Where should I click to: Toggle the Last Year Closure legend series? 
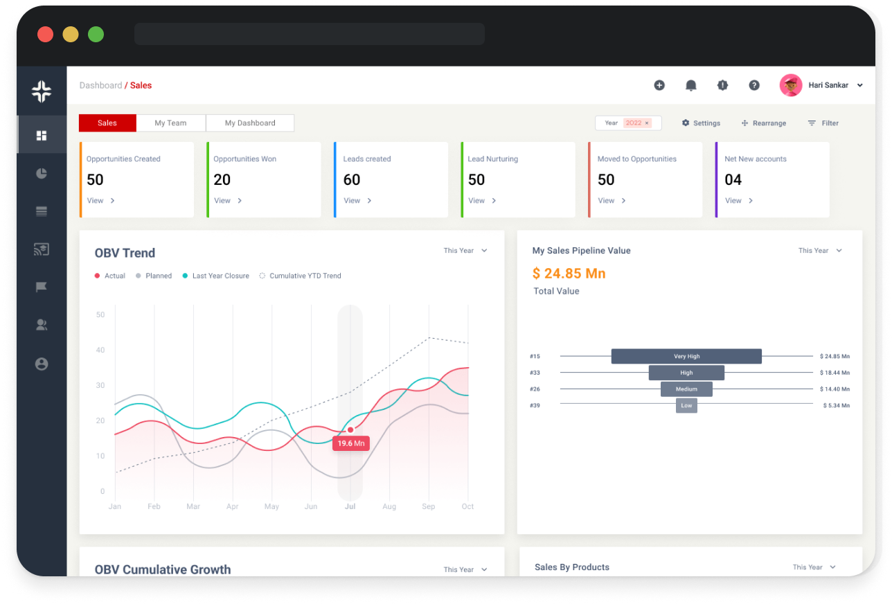(215, 276)
